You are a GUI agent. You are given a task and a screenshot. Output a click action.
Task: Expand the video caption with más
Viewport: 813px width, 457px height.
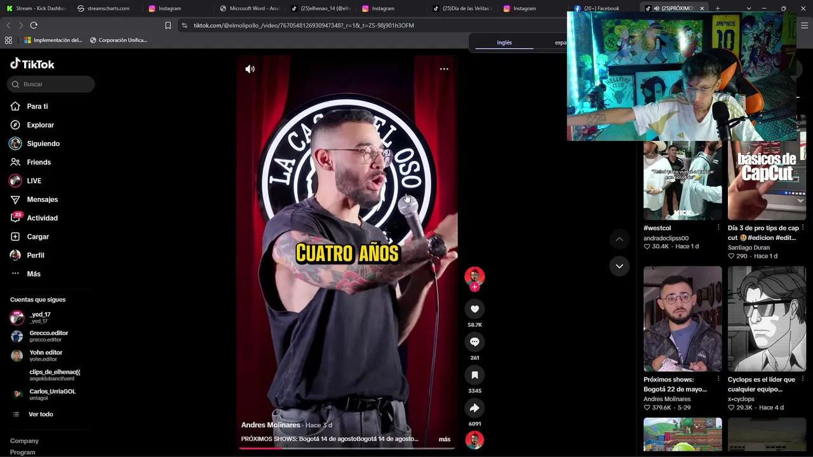click(445, 439)
